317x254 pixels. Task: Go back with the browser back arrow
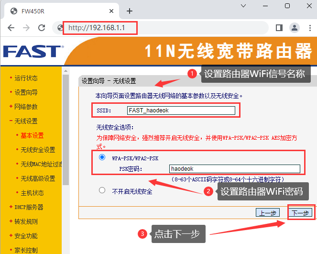click(x=11, y=28)
